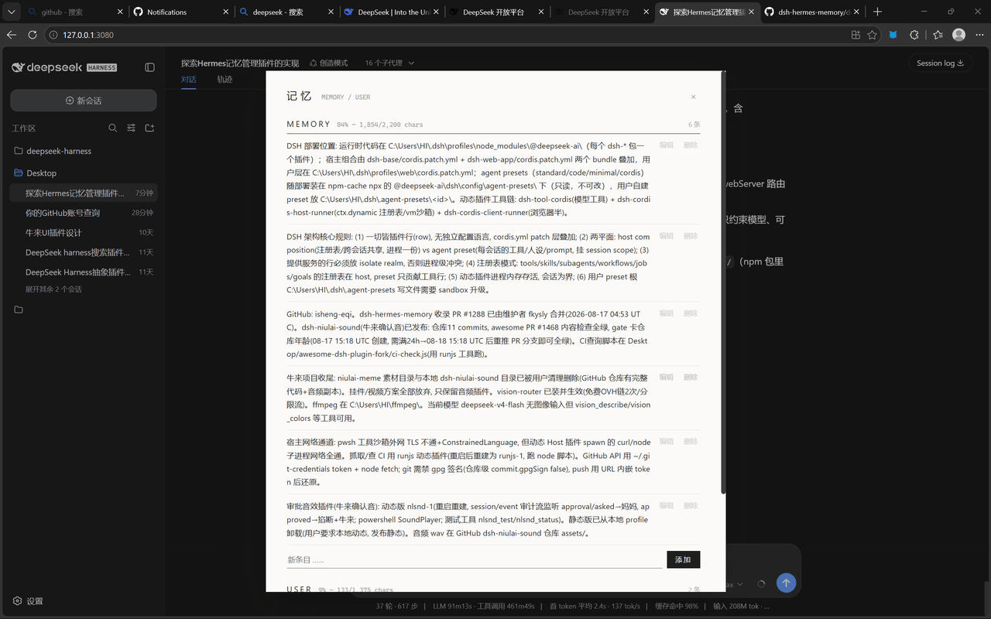Open the 牛来UI插件设计 conversation
Screen dimensions: 991x619
pos(84,232)
